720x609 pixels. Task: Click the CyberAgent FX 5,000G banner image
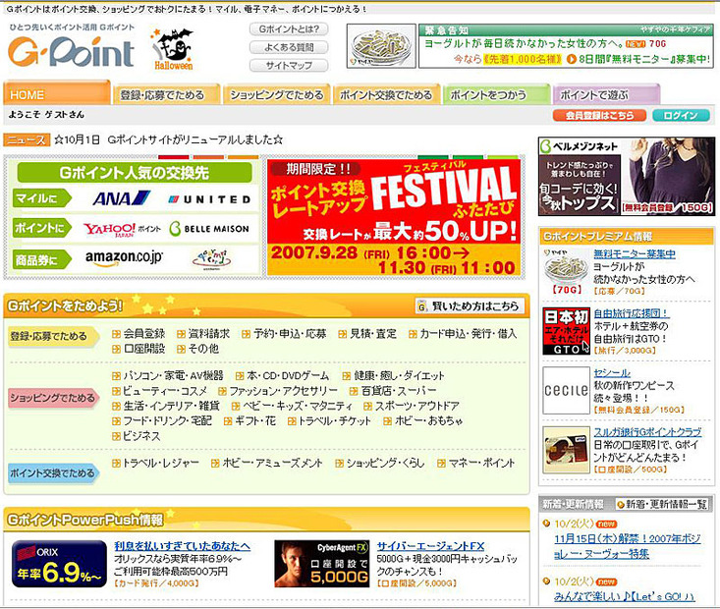322,564
